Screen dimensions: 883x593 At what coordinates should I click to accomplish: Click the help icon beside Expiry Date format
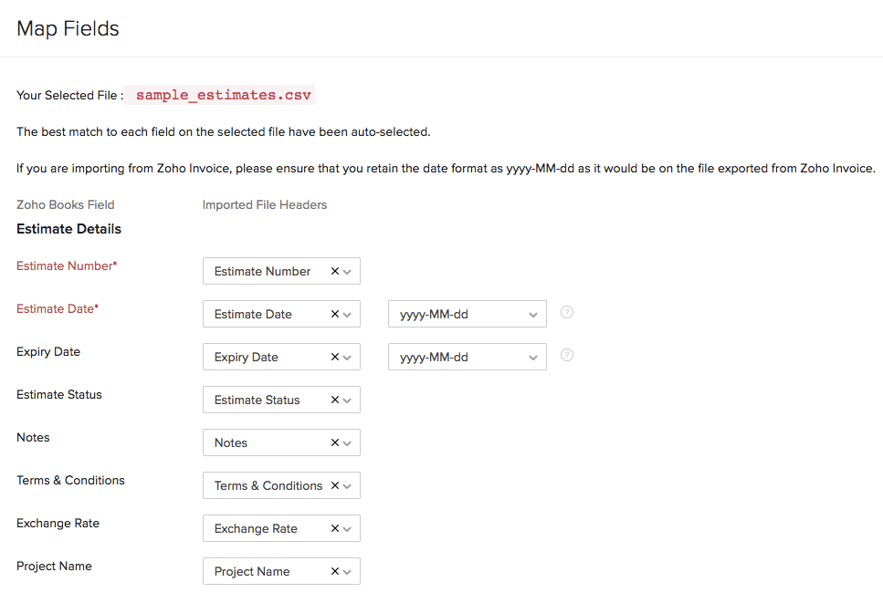tap(567, 355)
